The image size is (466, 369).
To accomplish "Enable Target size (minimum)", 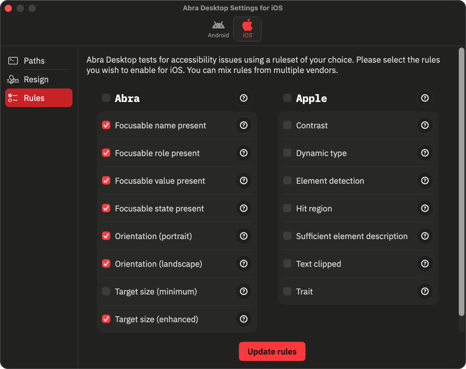I will [106, 291].
